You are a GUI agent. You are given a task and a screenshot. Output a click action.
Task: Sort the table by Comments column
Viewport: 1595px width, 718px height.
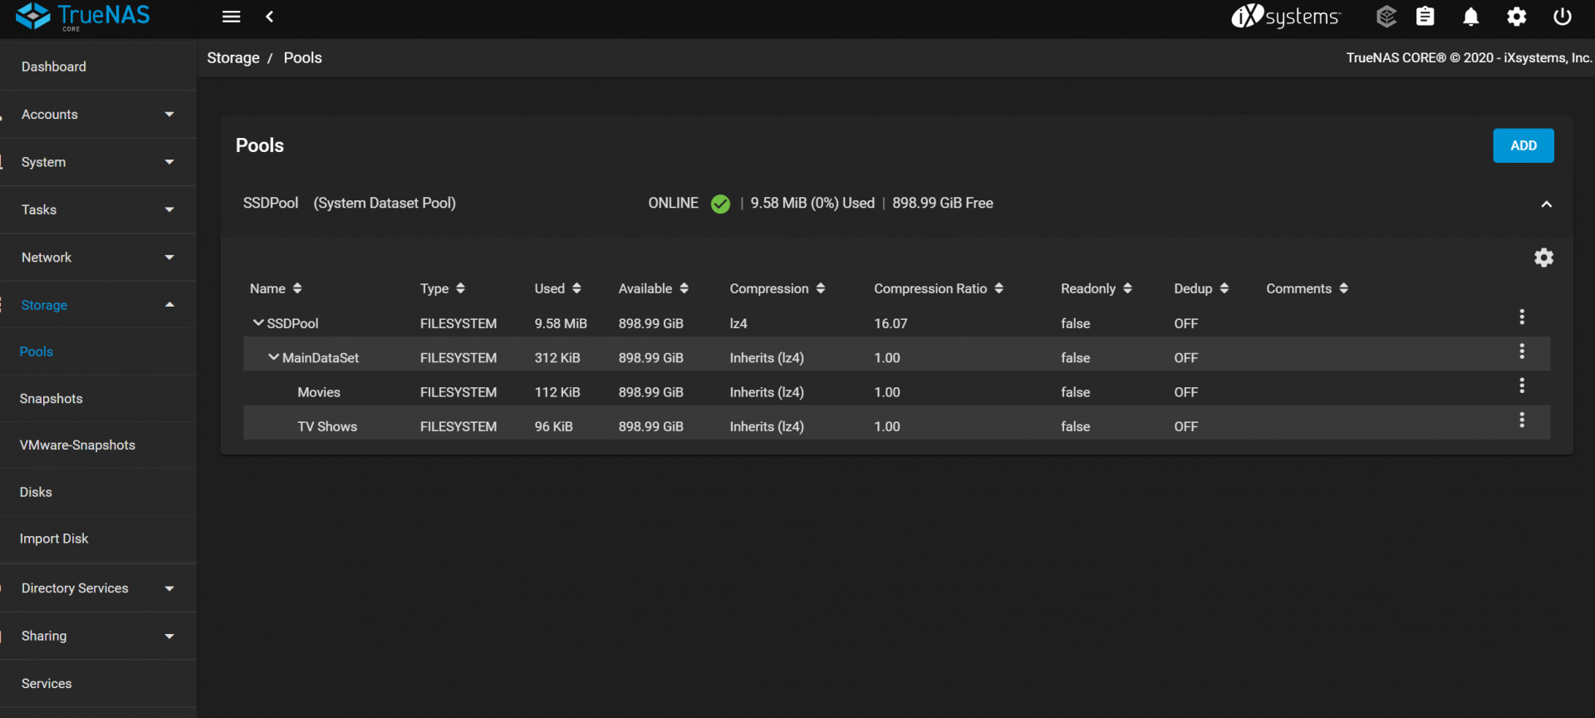(1307, 288)
